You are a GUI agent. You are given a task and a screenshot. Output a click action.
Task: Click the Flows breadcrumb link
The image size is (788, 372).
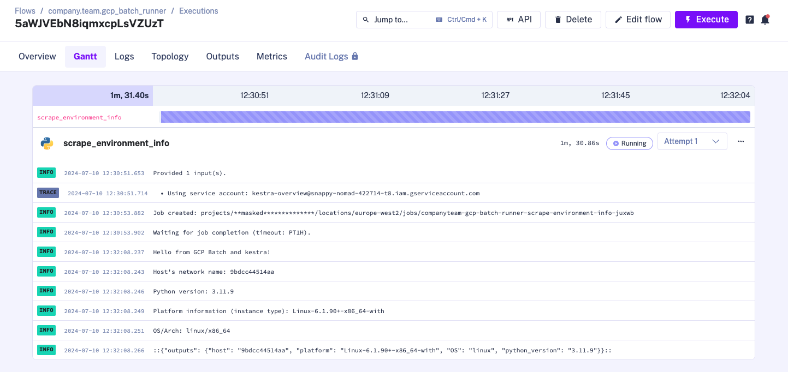click(x=25, y=11)
